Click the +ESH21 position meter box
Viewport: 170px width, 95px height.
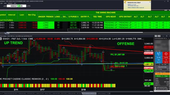[16, 6]
